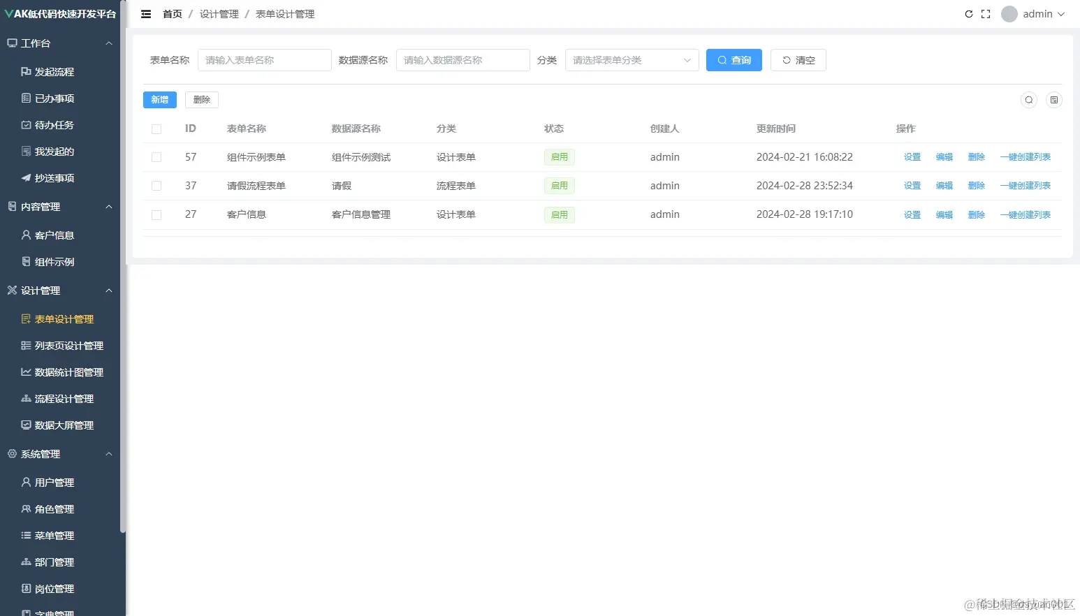Enter fullscreen via the fullscreen icon
This screenshot has height=616, width=1080.
[x=986, y=13]
